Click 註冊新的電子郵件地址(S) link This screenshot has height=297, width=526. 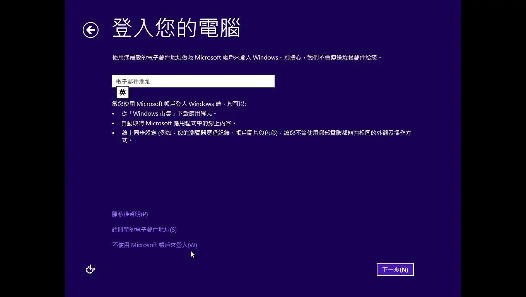pos(144,229)
